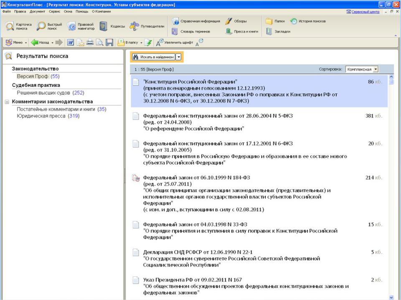Open Папки folders
The width and height of the screenshot is (401, 300).
point(275,21)
